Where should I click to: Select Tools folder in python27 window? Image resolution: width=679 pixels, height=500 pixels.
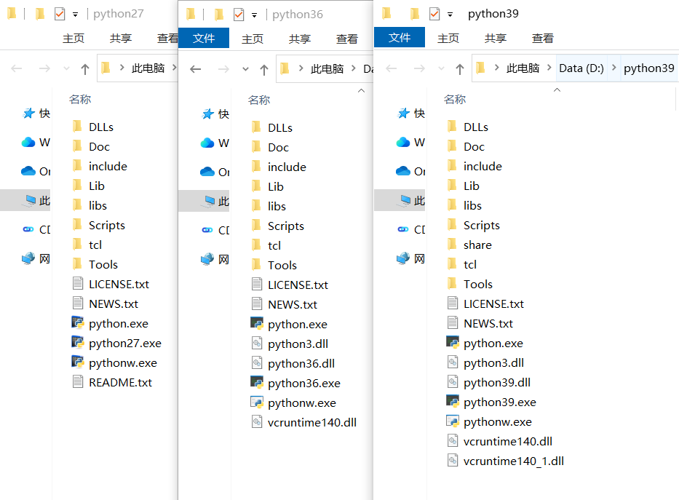tap(103, 264)
